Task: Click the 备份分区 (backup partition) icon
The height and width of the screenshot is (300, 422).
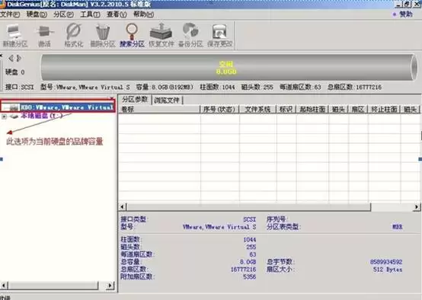Action: [190, 36]
